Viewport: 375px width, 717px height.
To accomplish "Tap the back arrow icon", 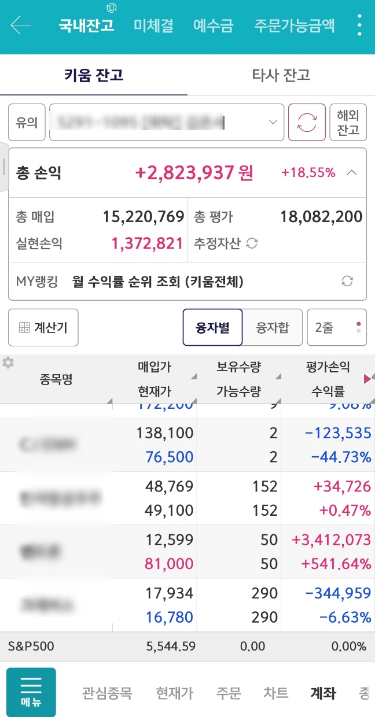I will pos(20,25).
